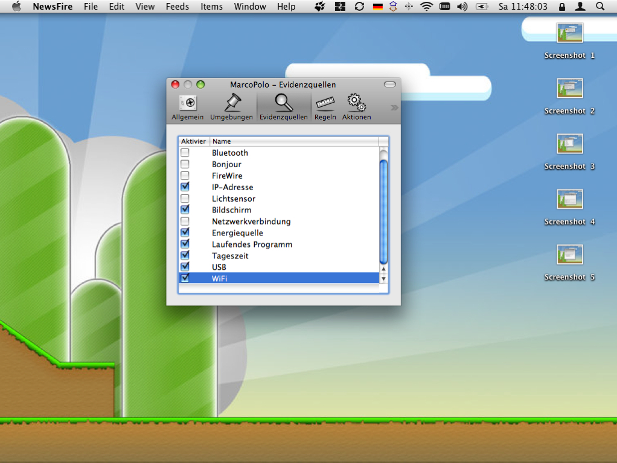Image resolution: width=617 pixels, height=463 pixels.
Task: Open the Aktionen gears pane
Action: (357, 107)
